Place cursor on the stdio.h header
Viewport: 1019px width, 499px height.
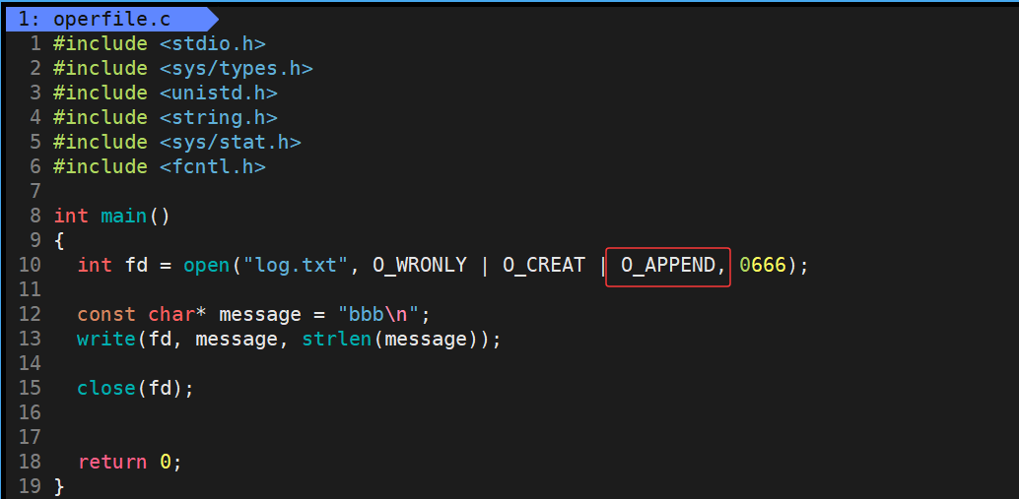[212, 43]
